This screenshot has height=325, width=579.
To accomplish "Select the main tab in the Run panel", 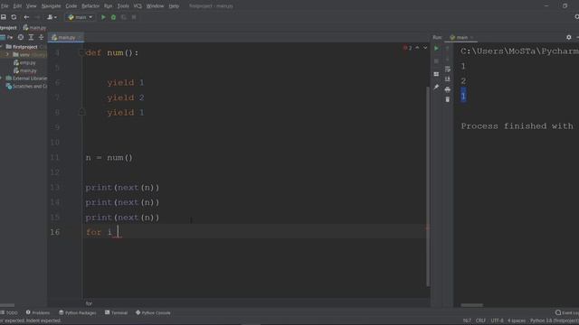I will tap(461, 37).
